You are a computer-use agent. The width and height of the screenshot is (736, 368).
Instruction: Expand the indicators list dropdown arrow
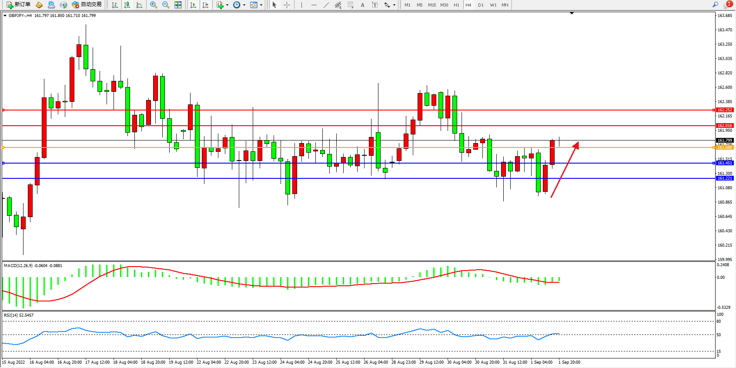(x=227, y=5)
